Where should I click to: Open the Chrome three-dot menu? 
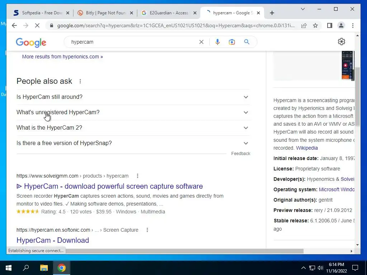[353, 25]
